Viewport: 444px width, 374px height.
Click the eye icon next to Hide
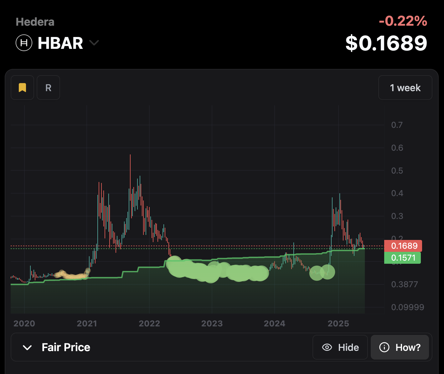pyautogui.click(x=327, y=347)
